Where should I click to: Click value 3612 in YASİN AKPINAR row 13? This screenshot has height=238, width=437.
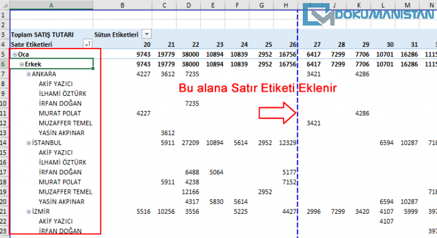point(168,133)
